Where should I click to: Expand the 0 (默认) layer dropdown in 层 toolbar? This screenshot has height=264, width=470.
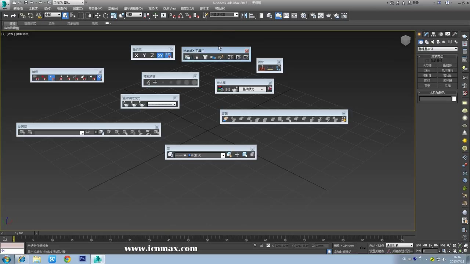pyautogui.click(x=223, y=155)
